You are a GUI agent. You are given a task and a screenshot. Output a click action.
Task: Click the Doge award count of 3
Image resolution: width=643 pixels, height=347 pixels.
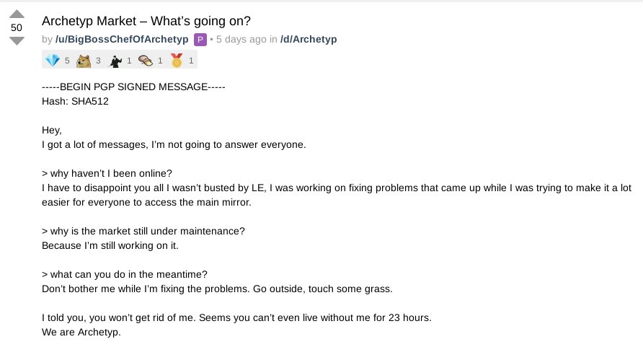pos(98,61)
